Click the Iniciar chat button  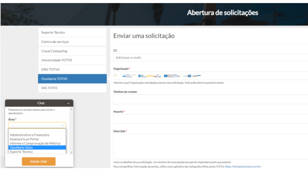(39, 161)
